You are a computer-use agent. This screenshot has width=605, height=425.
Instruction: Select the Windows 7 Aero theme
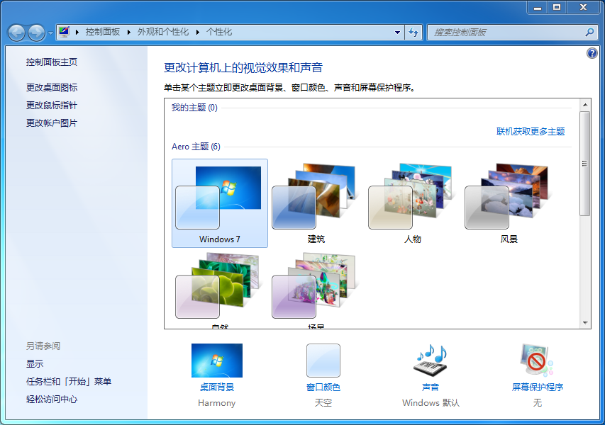(x=220, y=203)
